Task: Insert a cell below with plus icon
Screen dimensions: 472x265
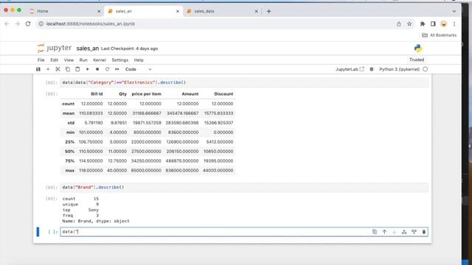Action: [48, 69]
